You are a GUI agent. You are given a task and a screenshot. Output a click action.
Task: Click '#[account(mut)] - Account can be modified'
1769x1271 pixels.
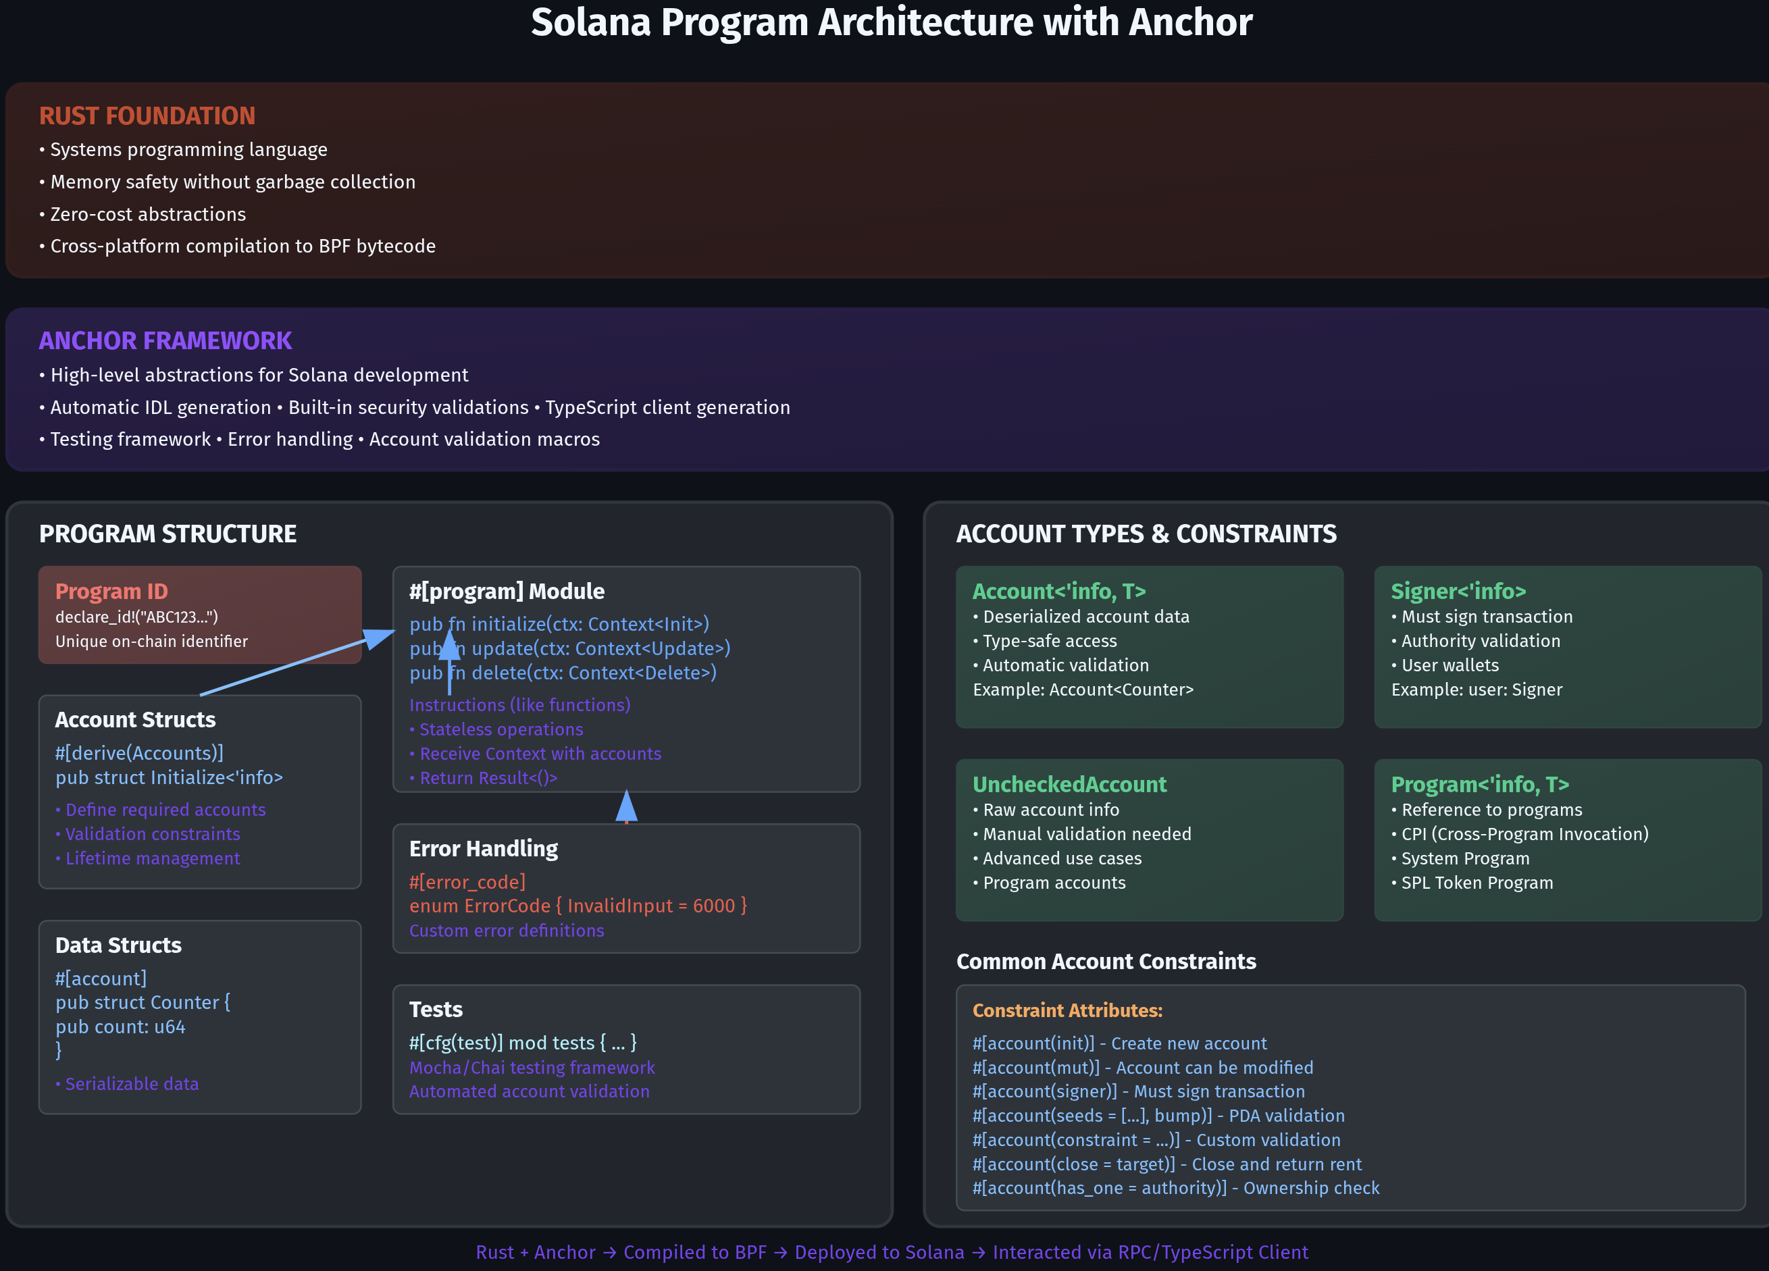click(x=1143, y=1068)
